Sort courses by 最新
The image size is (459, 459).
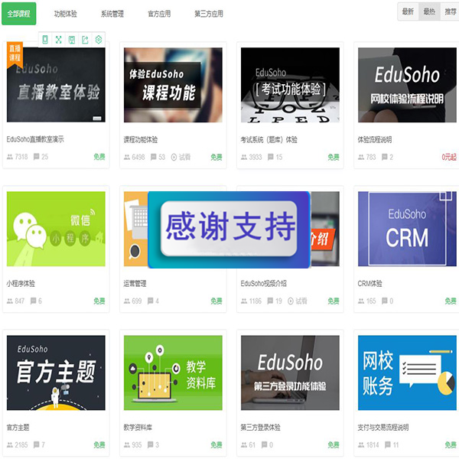(x=408, y=11)
